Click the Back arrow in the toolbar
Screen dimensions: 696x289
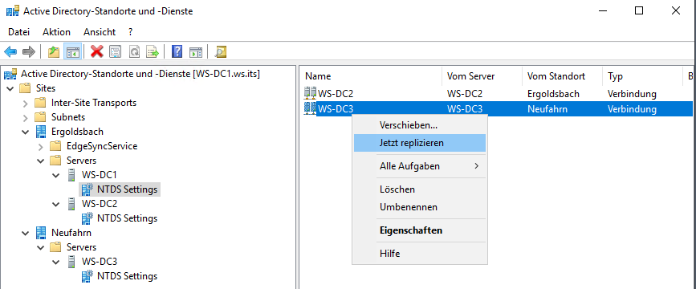pyautogui.click(x=10, y=52)
